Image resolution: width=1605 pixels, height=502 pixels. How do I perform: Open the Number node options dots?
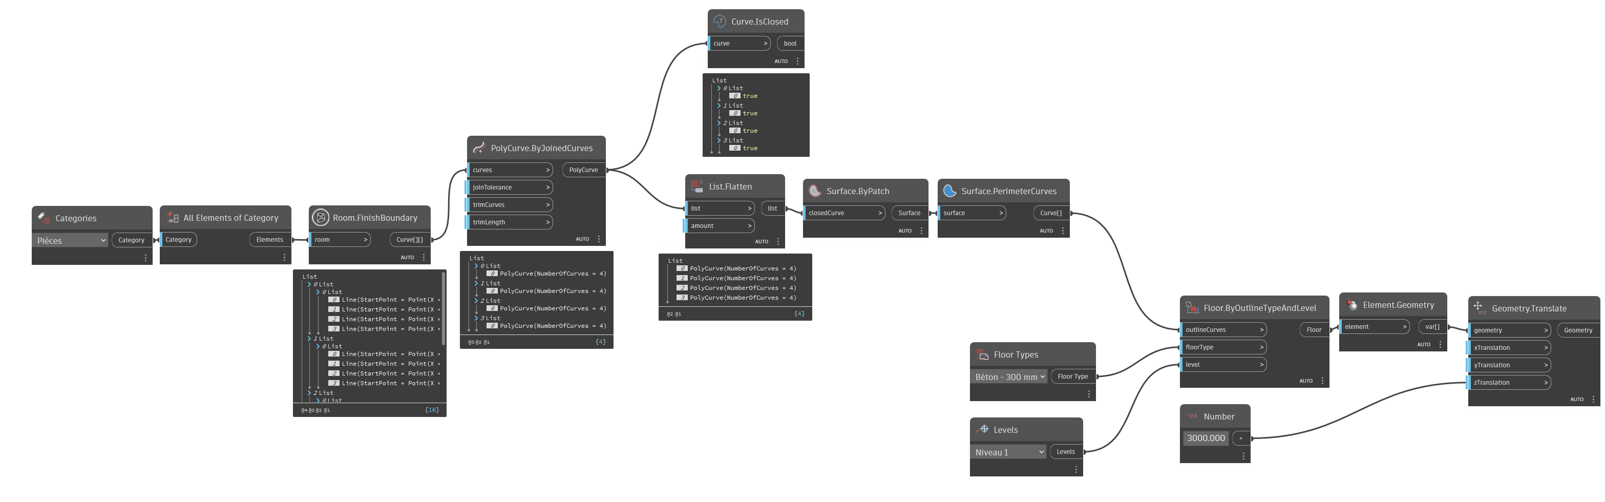pyautogui.click(x=1243, y=456)
